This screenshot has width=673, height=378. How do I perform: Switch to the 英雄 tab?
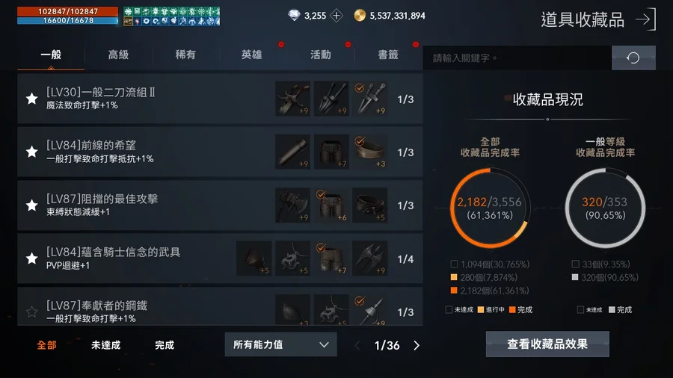point(252,55)
